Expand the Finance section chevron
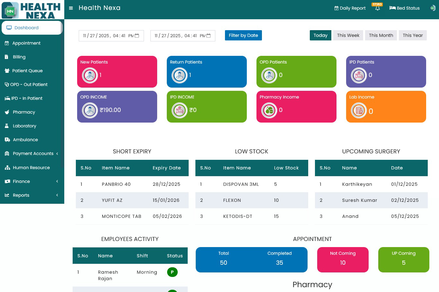Screen dimensions: 439x292 pyautogui.click(x=57, y=181)
